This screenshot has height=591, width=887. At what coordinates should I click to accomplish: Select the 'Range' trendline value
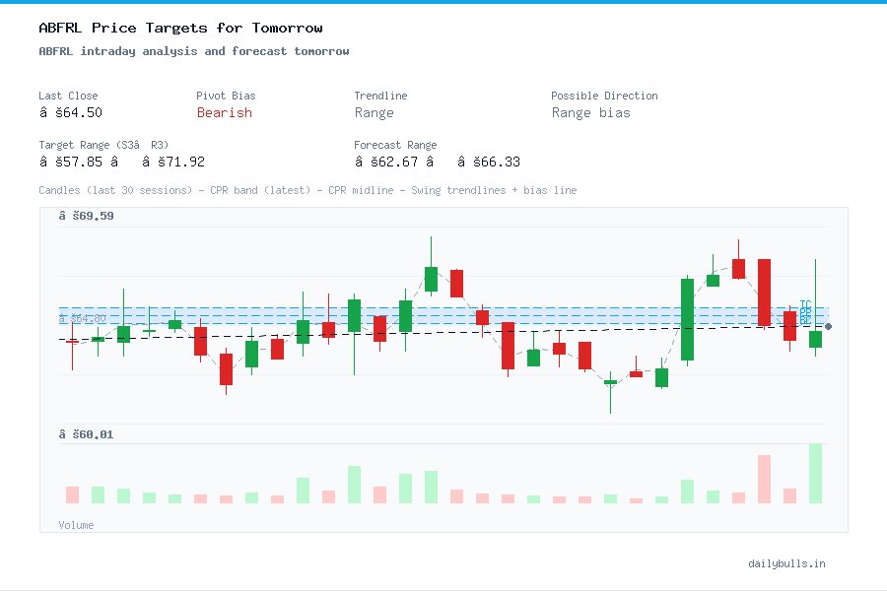[x=374, y=113]
